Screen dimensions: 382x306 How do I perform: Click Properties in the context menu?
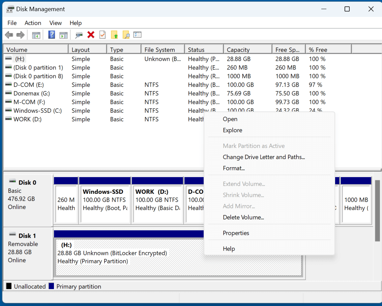235,233
